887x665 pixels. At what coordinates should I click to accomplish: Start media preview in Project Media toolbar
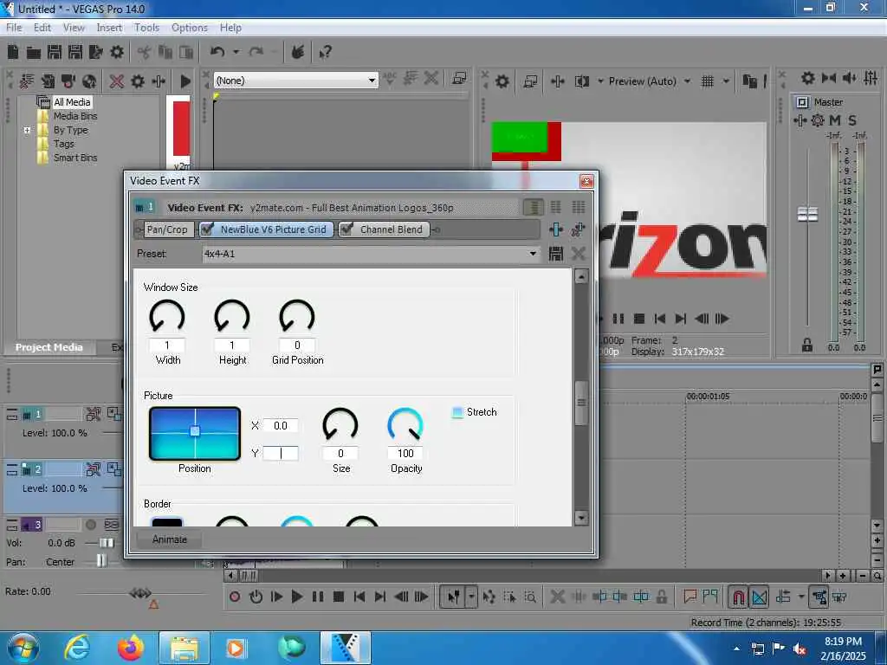point(185,81)
